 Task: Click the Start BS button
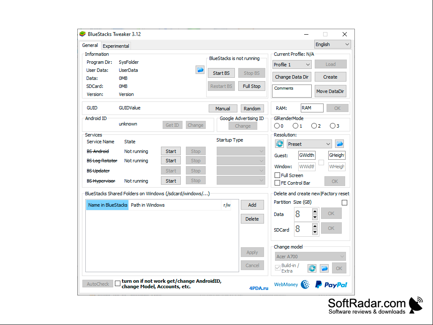(221, 73)
